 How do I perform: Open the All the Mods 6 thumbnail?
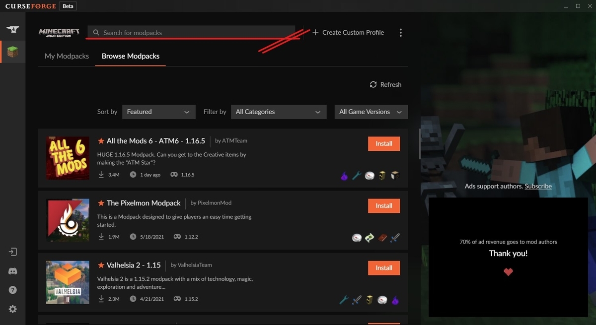(68, 158)
